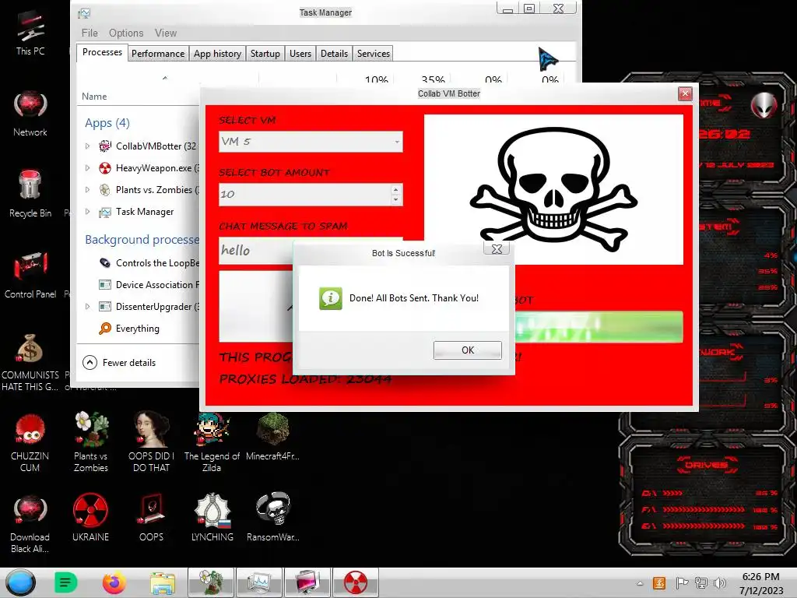797x598 pixels.
Task: Launch The Legend of Zilda shortcut
Action: click(212, 442)
